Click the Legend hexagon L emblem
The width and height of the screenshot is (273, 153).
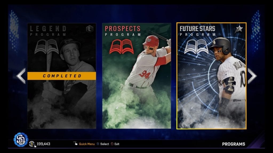pos(90,29)
